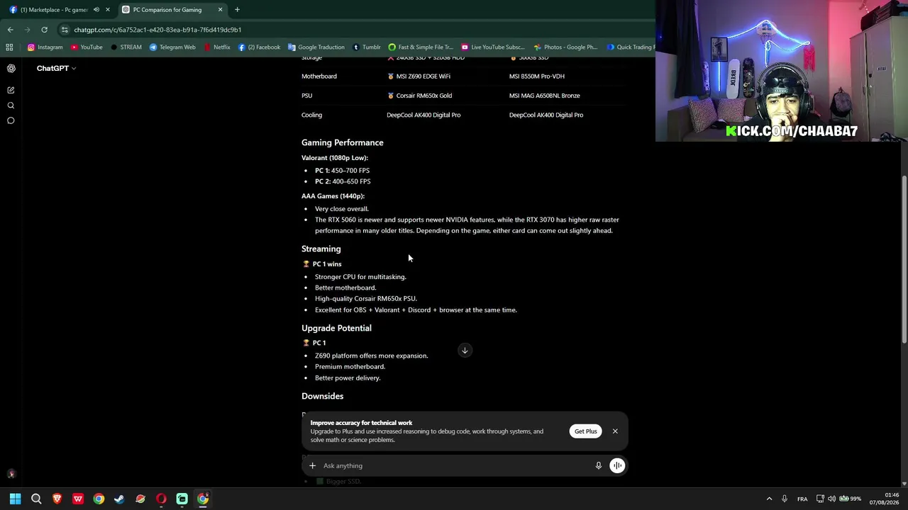Open the site info icon in address bar
Screen dimensions: 908x510
(x=65, y=30)
